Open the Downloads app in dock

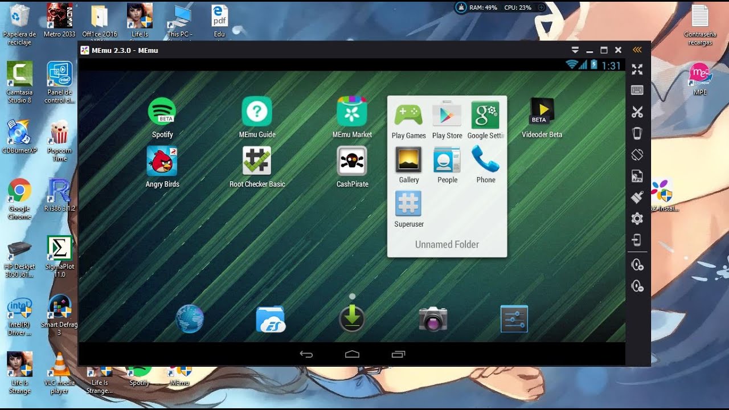point(352,318)
